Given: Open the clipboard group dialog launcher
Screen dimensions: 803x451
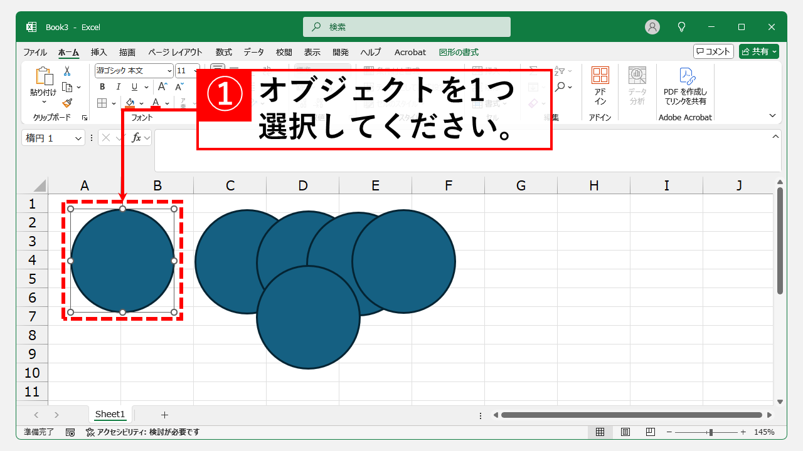Looking at the screenshot, I should point(84,118).
